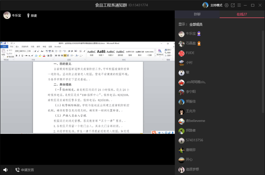Select member 郑振佳 in the list
This screenshot has width=265, height=175.
191,101
